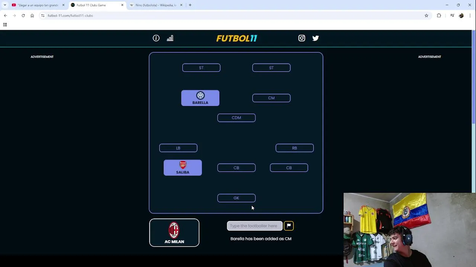Select the empty CM position slot

pyautogui.click(x=271, y=98)
